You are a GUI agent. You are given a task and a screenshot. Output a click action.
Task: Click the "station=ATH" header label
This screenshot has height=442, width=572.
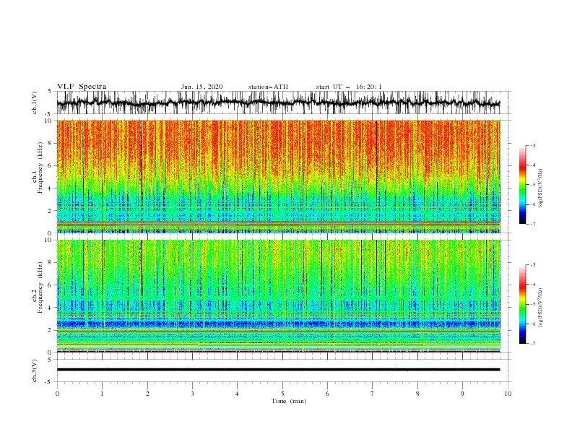(x=268, y=87)
